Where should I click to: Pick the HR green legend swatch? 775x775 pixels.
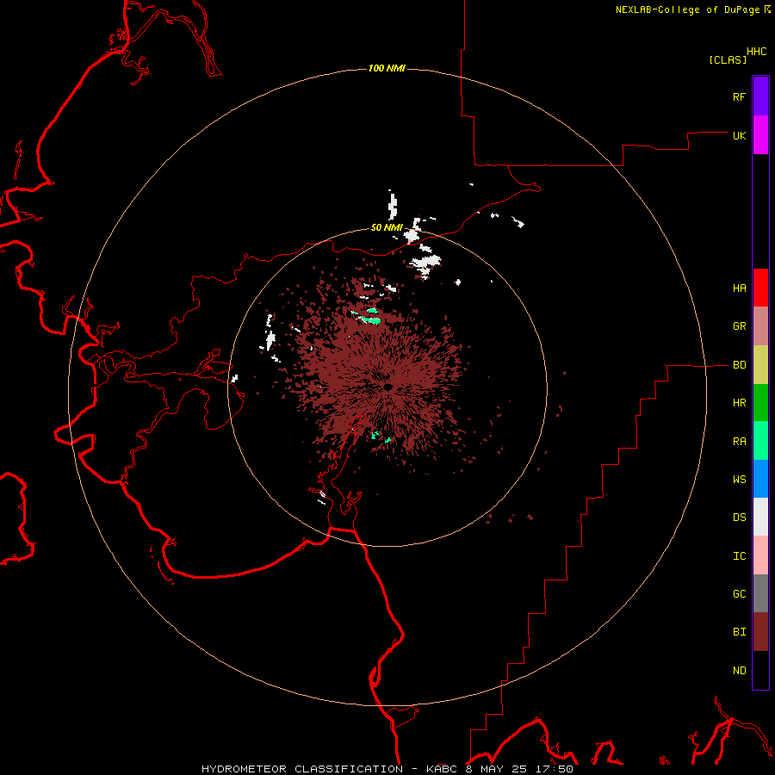[x=760, y=402]
